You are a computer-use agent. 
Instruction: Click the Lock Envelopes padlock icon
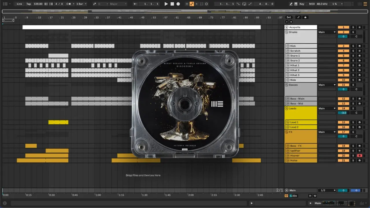(305, 17)
